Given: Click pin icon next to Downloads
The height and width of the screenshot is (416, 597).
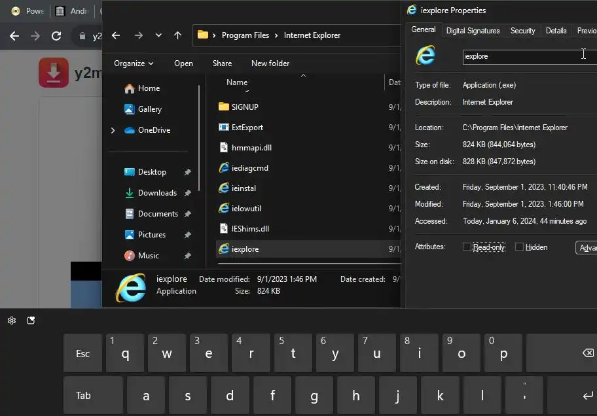Looking at the screenshot, I should tap(188, 194).
